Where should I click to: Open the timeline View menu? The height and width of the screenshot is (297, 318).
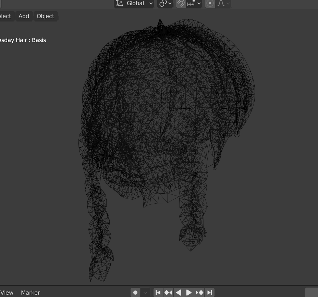click(7, 293)
